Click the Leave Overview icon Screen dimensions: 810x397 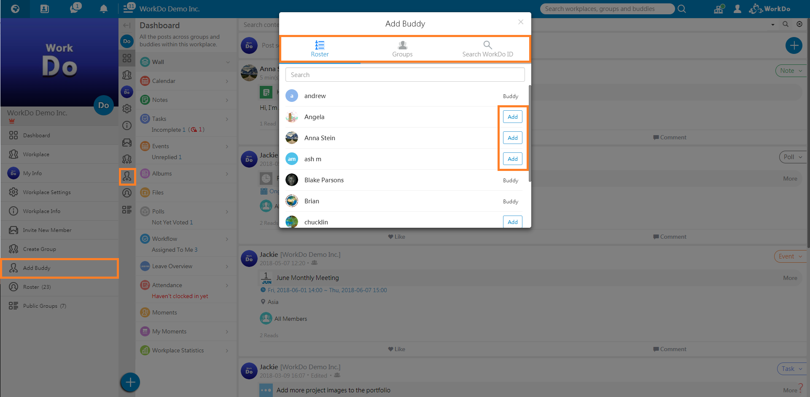tap(145, 266)
